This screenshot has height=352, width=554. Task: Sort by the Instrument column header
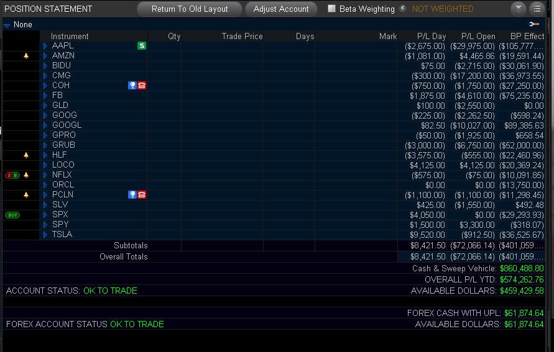[x=70, y=37]
